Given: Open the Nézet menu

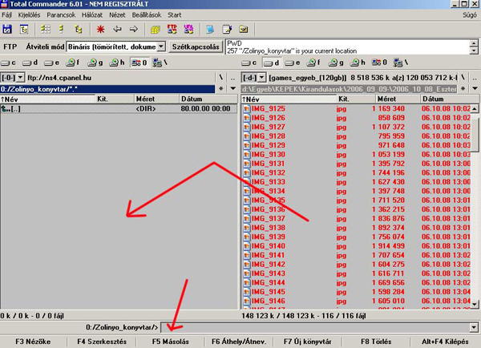Looking at the screenshot, I should [117, 15].
